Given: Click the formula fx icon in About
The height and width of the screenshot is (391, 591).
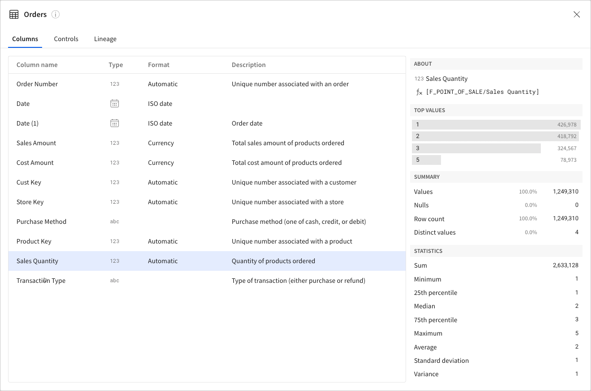Looking at the screenshot, I should click(419, 92).
